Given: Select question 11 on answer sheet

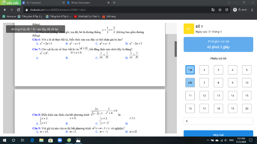Looking at the screenshot, I should tap(190, 95).
